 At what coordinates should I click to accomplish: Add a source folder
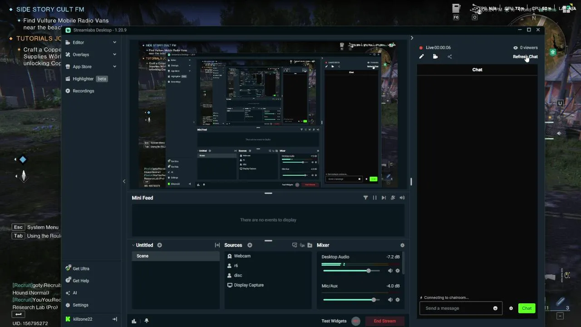click(x=310, y=245)
